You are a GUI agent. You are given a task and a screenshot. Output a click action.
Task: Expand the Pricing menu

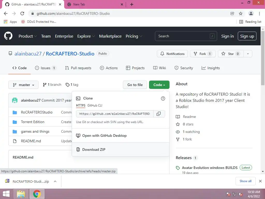134,36
